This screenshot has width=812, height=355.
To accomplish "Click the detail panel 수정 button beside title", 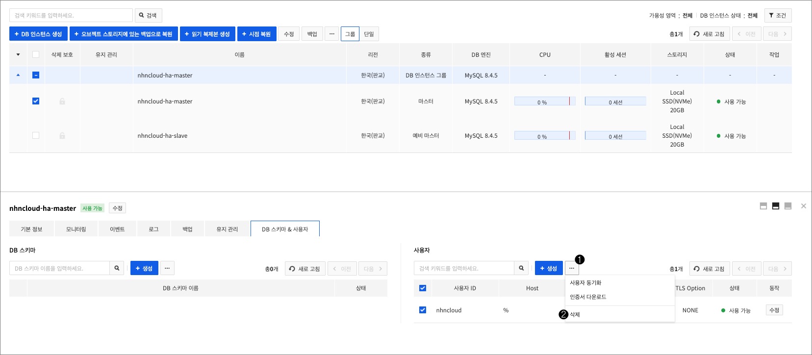I will (x=118, y=208).
